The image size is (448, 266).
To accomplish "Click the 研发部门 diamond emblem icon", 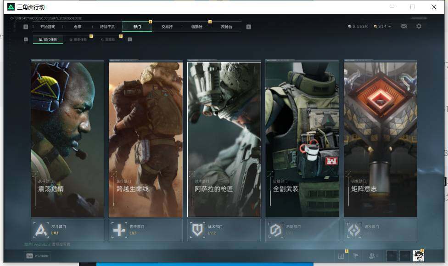I will [354, 230].
